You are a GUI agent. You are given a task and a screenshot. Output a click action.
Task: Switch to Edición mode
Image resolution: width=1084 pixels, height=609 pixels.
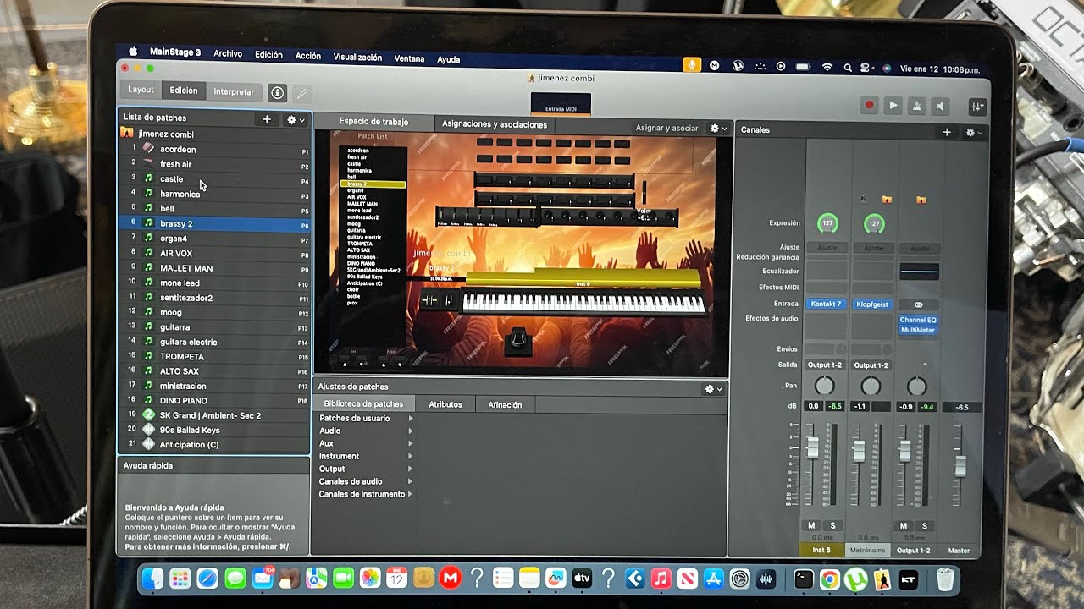click(184, 91)
